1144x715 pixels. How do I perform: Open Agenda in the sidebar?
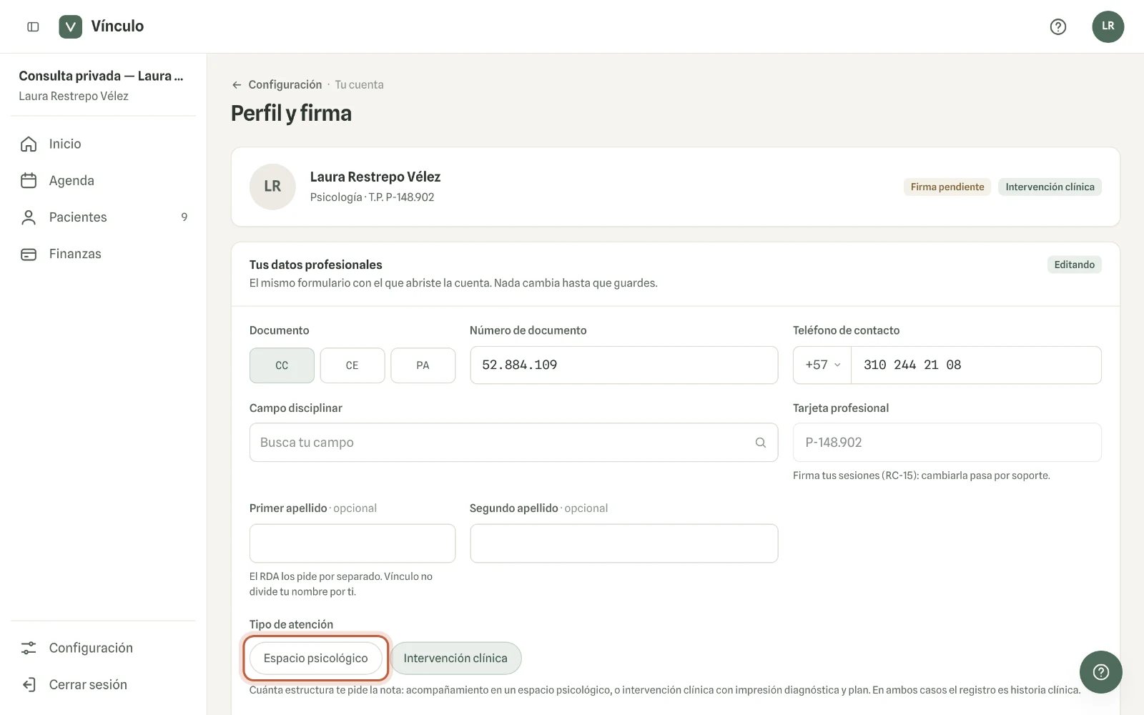click(103, 180)
